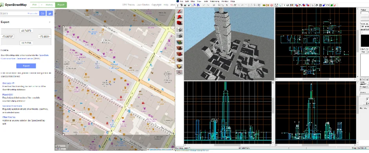
Task: Open the dropdown arrow next to Edit
Action: [42, 5]
